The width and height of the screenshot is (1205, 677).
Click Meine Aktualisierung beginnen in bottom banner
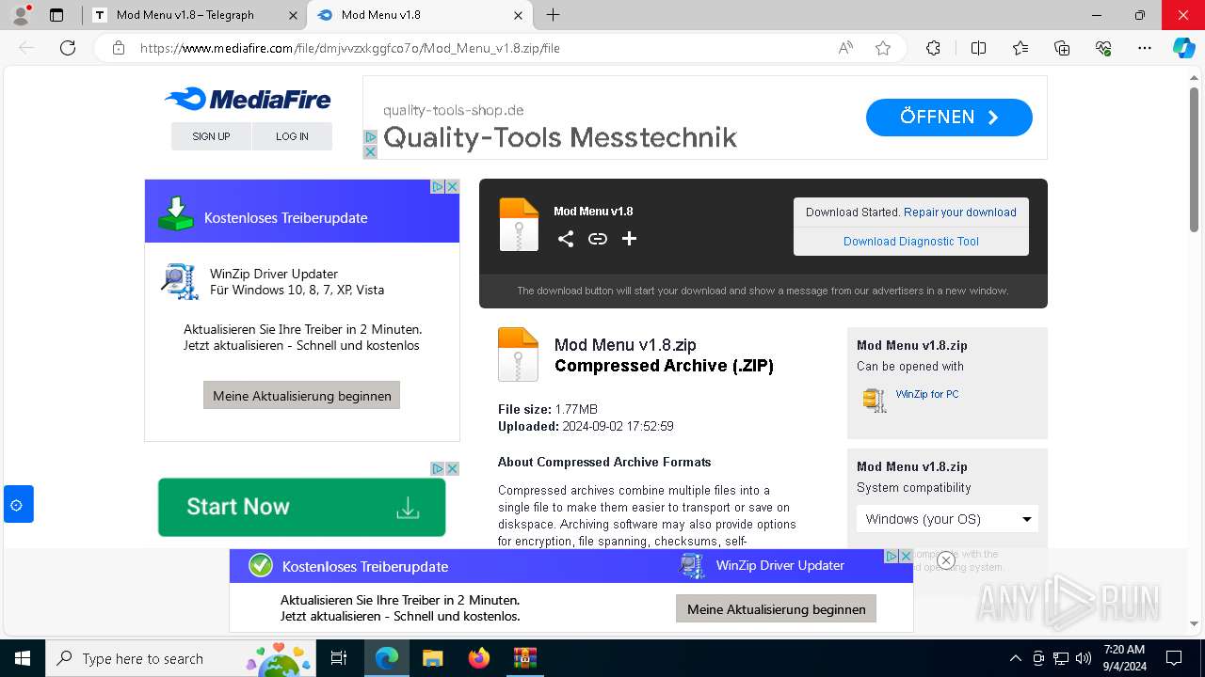(x=777, y=608)
